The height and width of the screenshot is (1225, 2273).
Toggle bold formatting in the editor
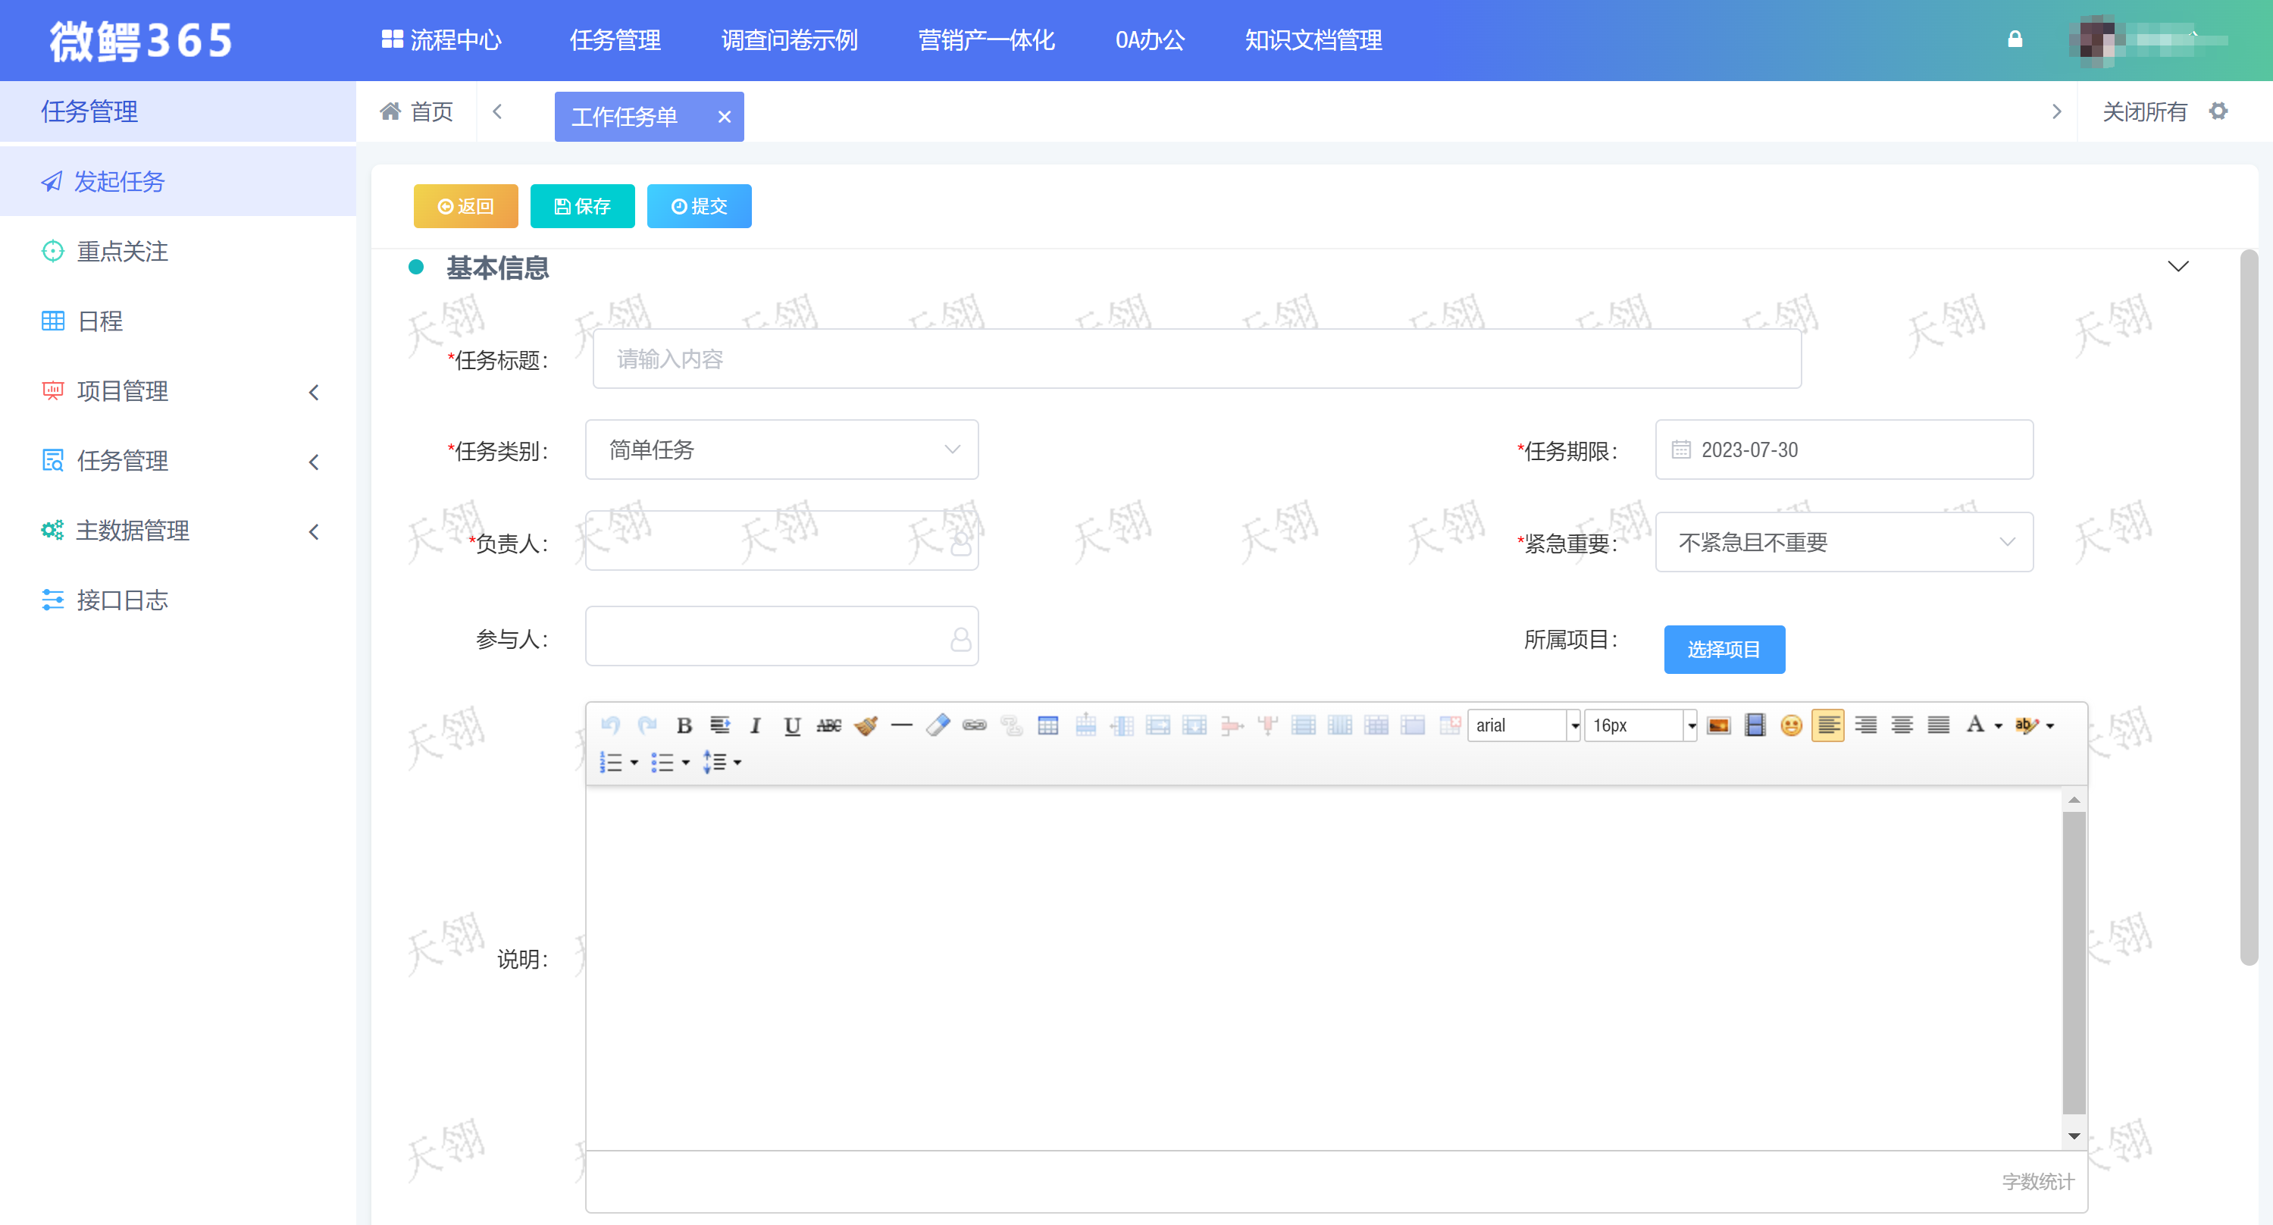(684, 725)
